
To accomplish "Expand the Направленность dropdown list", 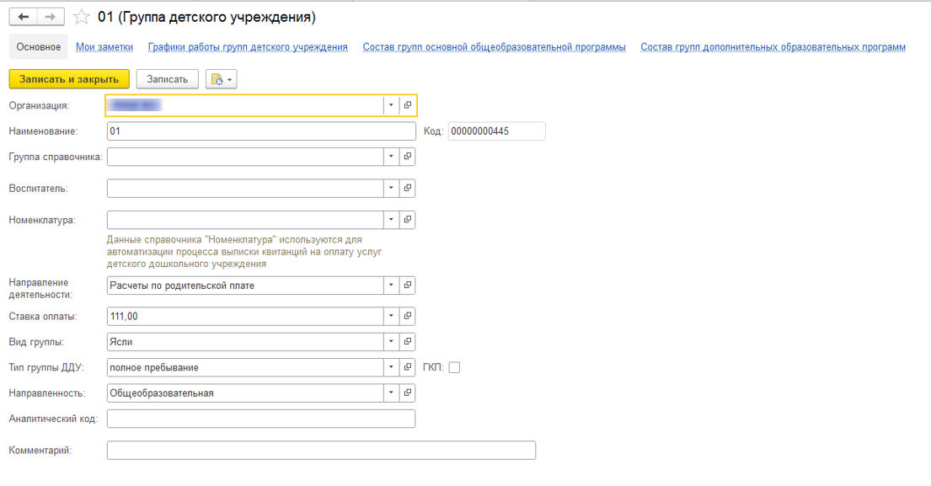I will point(391,393).
